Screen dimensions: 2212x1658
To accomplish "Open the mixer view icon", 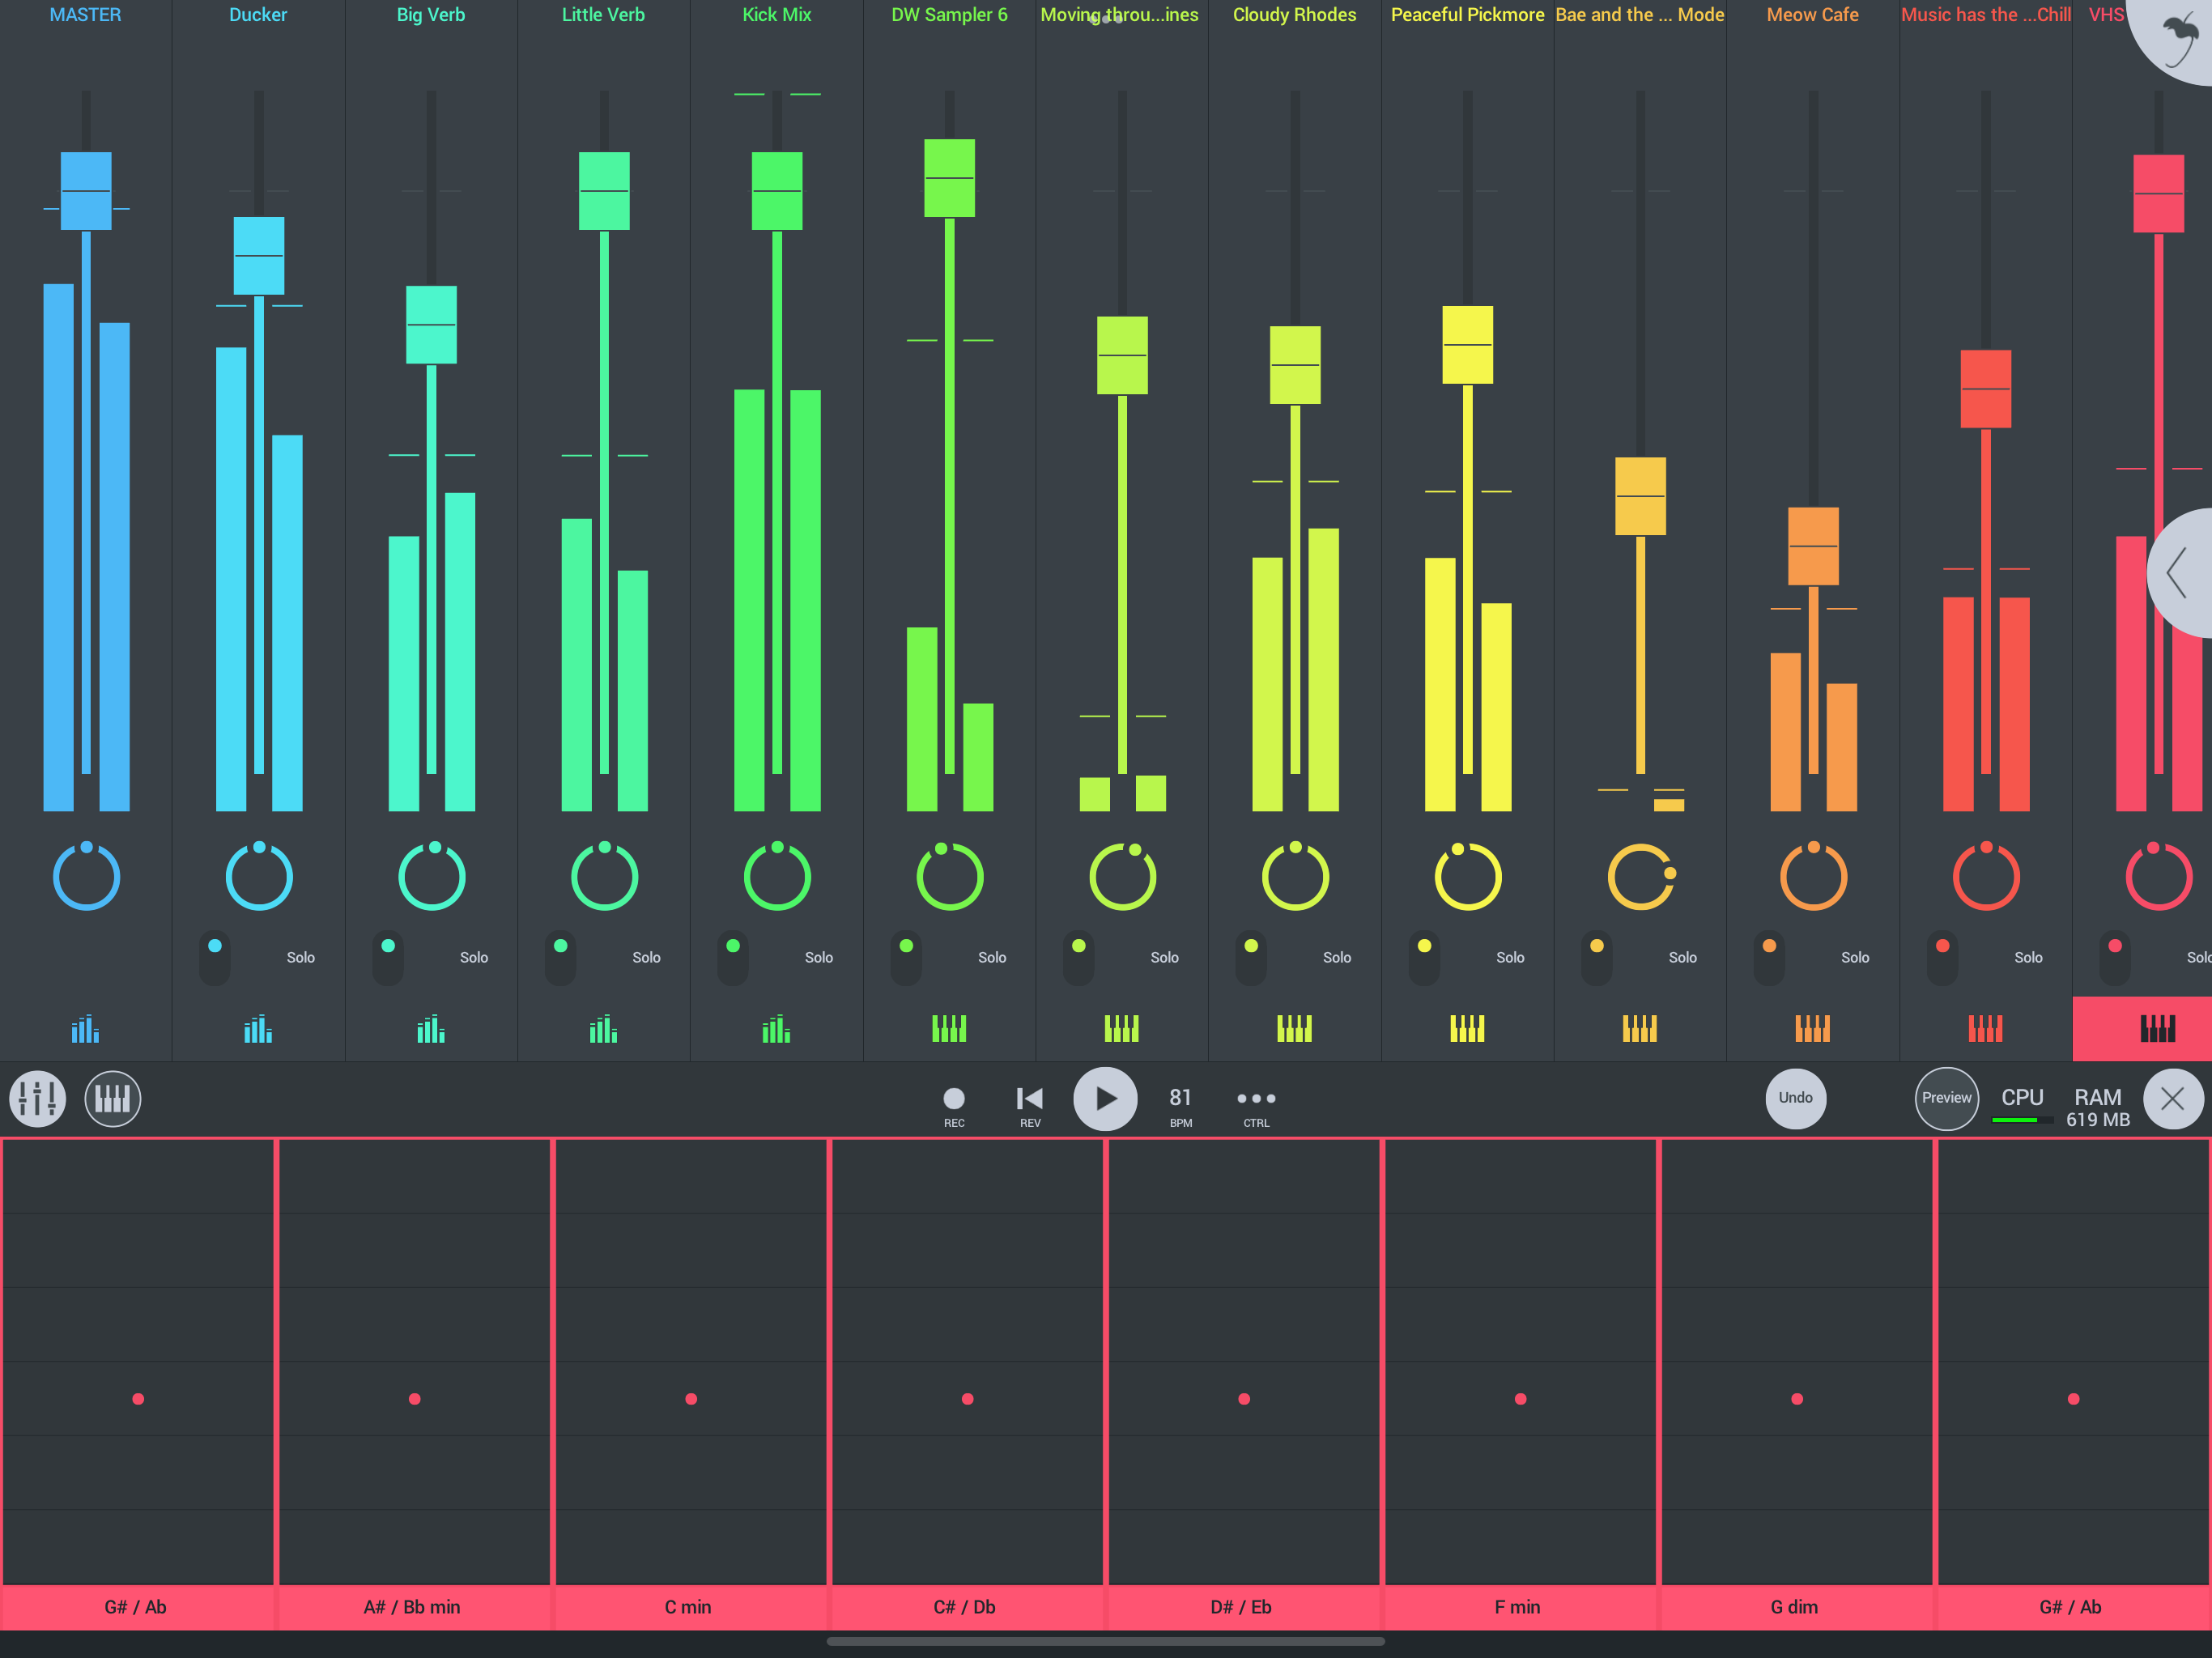I will [x=38, y=1099].
